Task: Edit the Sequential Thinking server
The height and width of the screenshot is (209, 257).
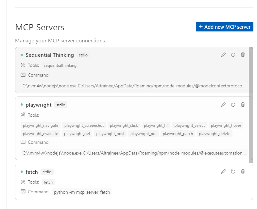Action: pyautogui.click(x=223, y=55)
